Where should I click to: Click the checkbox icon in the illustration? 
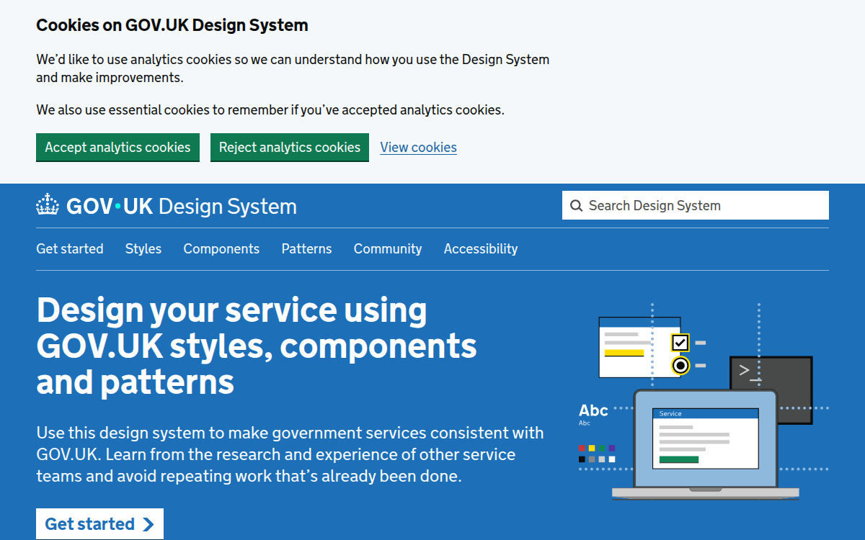(x=680, y=343)
